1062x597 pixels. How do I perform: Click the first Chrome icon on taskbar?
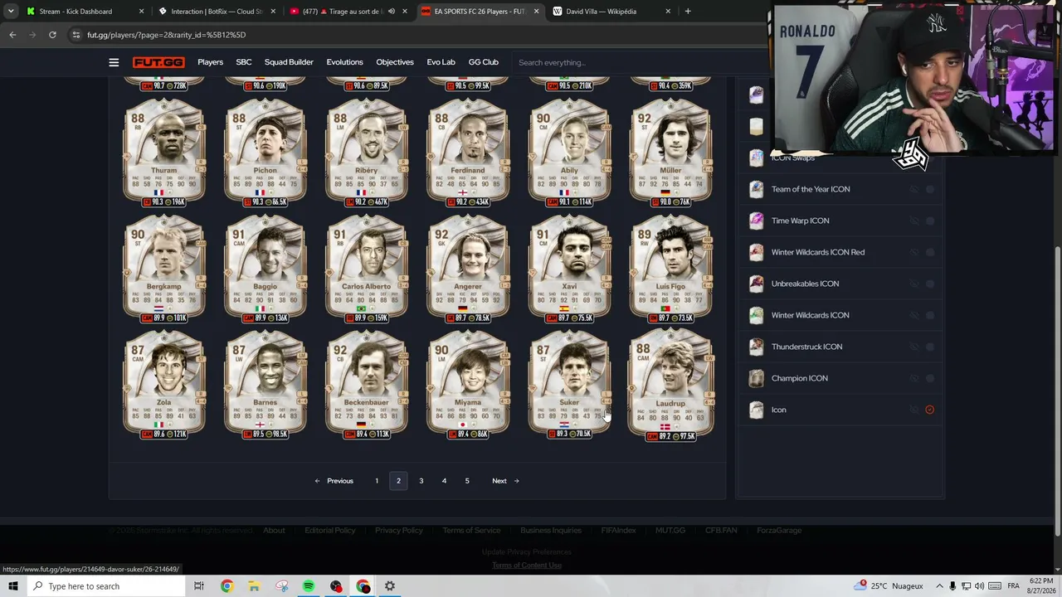point(227,586)
